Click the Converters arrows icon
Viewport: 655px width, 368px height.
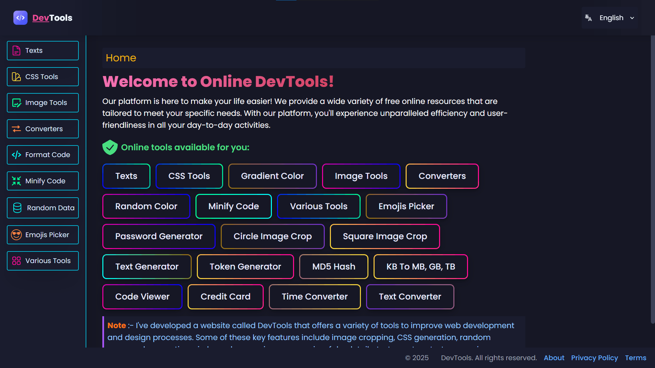point(16,129)
